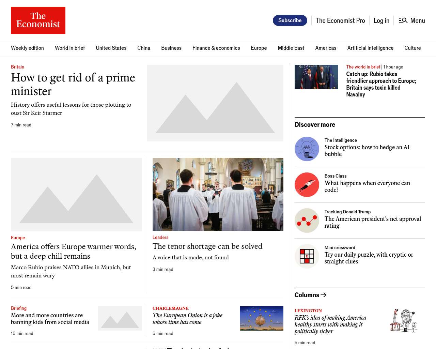Click the Tracking Donald Trump chart icon
The image size is (436, 349).
307,221
